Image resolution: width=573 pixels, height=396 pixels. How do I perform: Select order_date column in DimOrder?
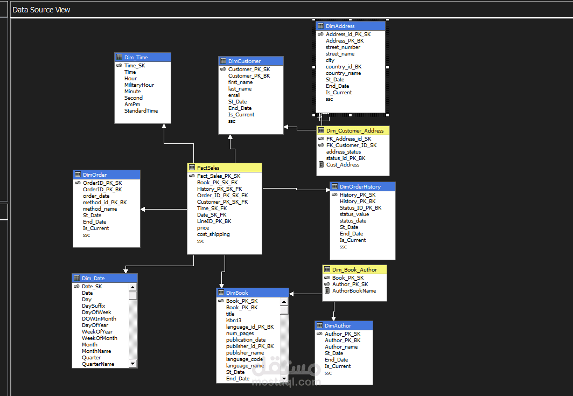click(96, 196)
